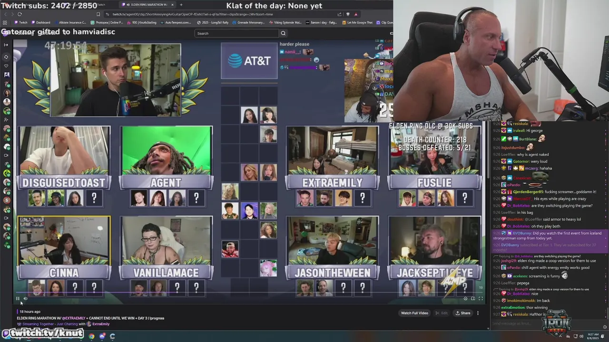The width and height of the screenshot is (609, 342).
Task: Go back with the browser back arrow
Action: [5, 14]
